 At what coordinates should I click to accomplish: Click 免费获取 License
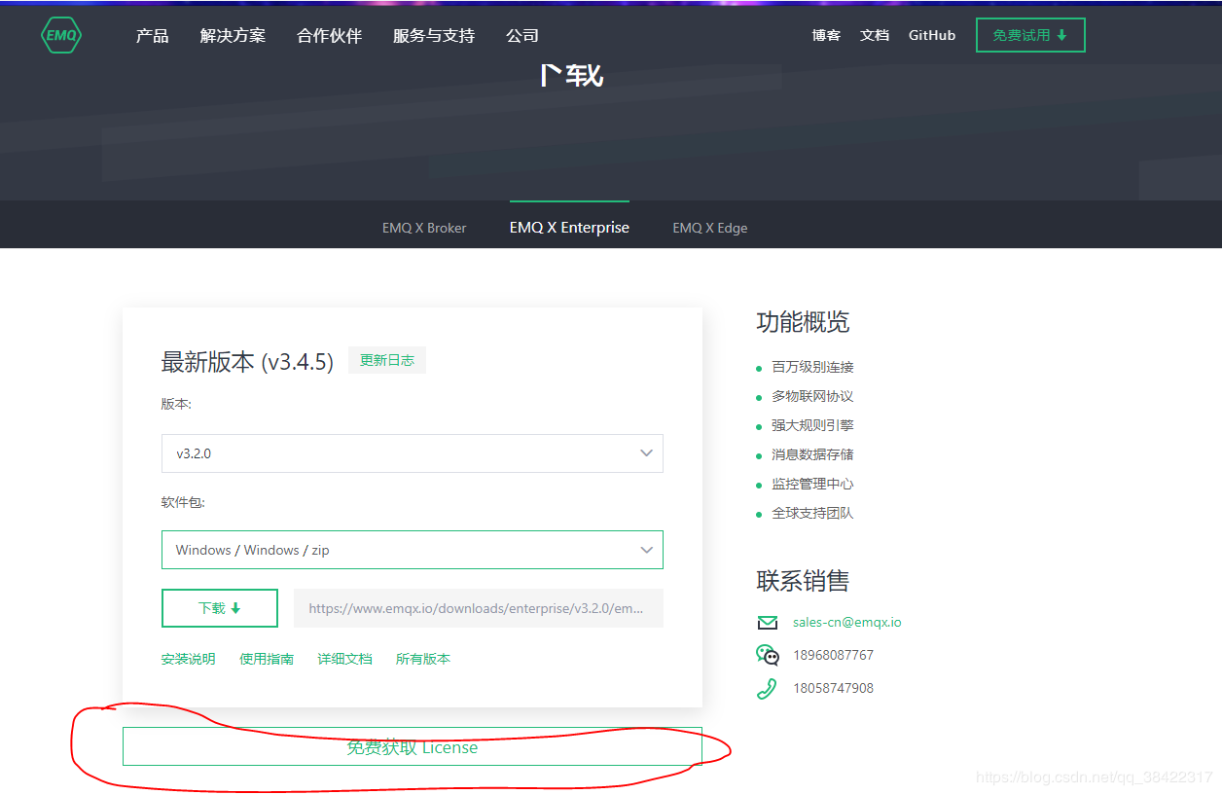click(x=412, y=747)
